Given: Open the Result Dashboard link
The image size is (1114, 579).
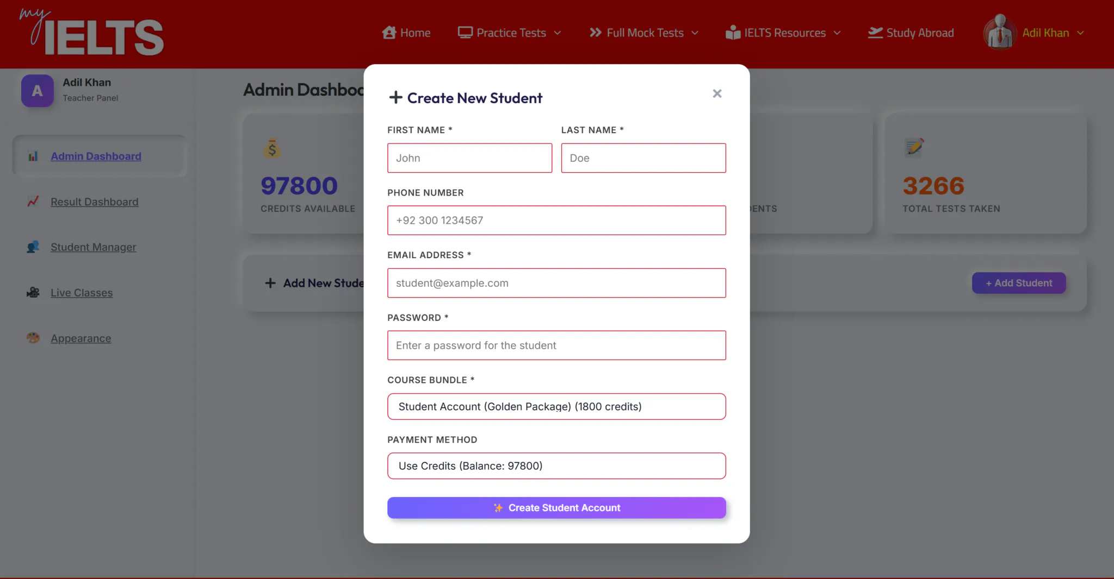Looking at the screenshot, I should click(95, 202).
